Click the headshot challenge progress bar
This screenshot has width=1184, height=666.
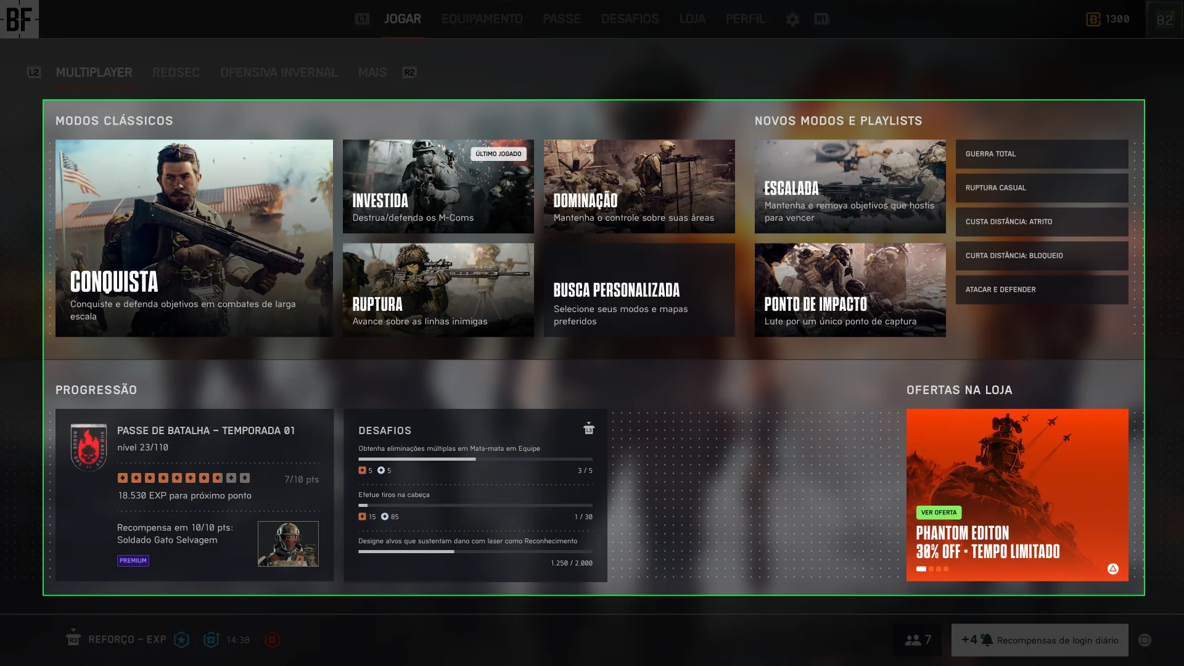[475, 506]
